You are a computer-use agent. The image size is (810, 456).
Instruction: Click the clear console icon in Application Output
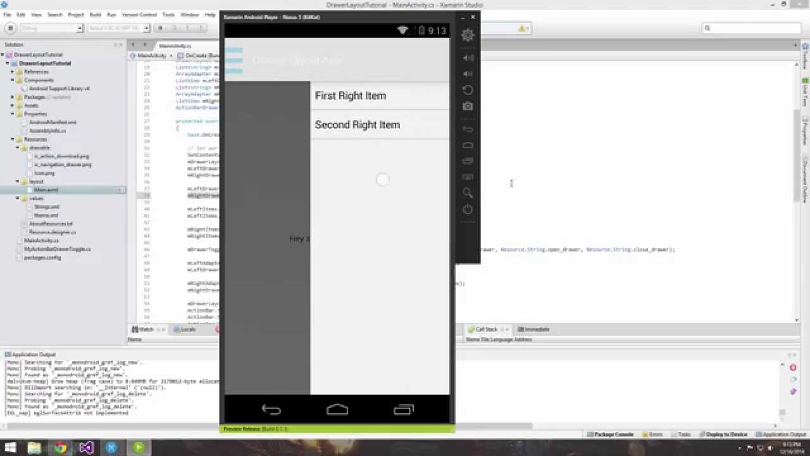pyautogui.click(x=793, y=379)
